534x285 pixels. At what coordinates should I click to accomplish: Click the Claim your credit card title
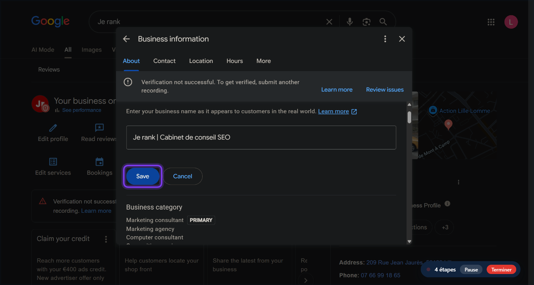[x=63, y=239]
